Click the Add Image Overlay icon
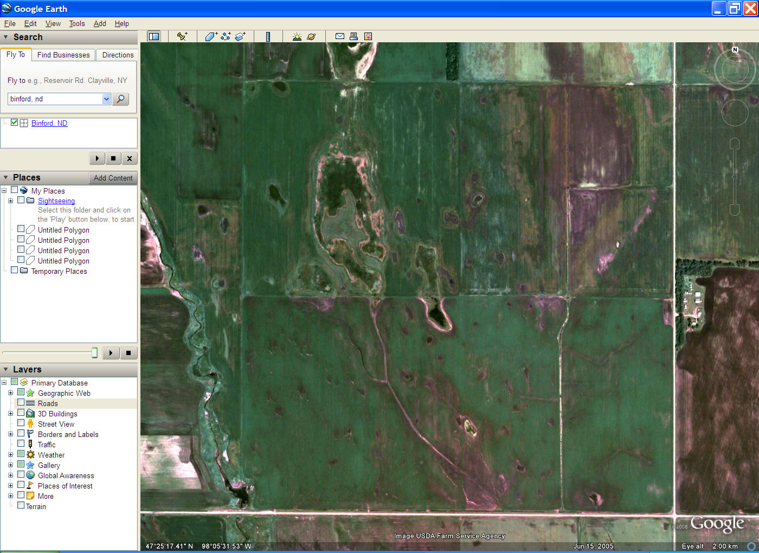 pos(240,36)
